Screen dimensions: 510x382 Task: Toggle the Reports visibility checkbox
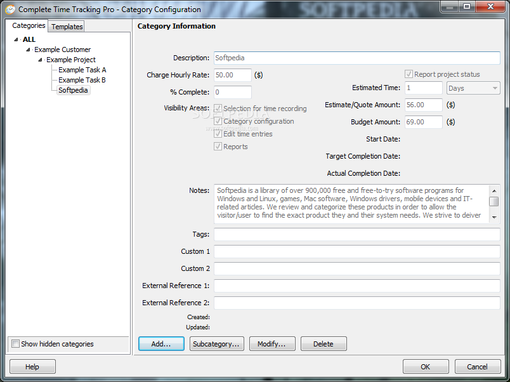pyautogui.click(x=218, y=147)
